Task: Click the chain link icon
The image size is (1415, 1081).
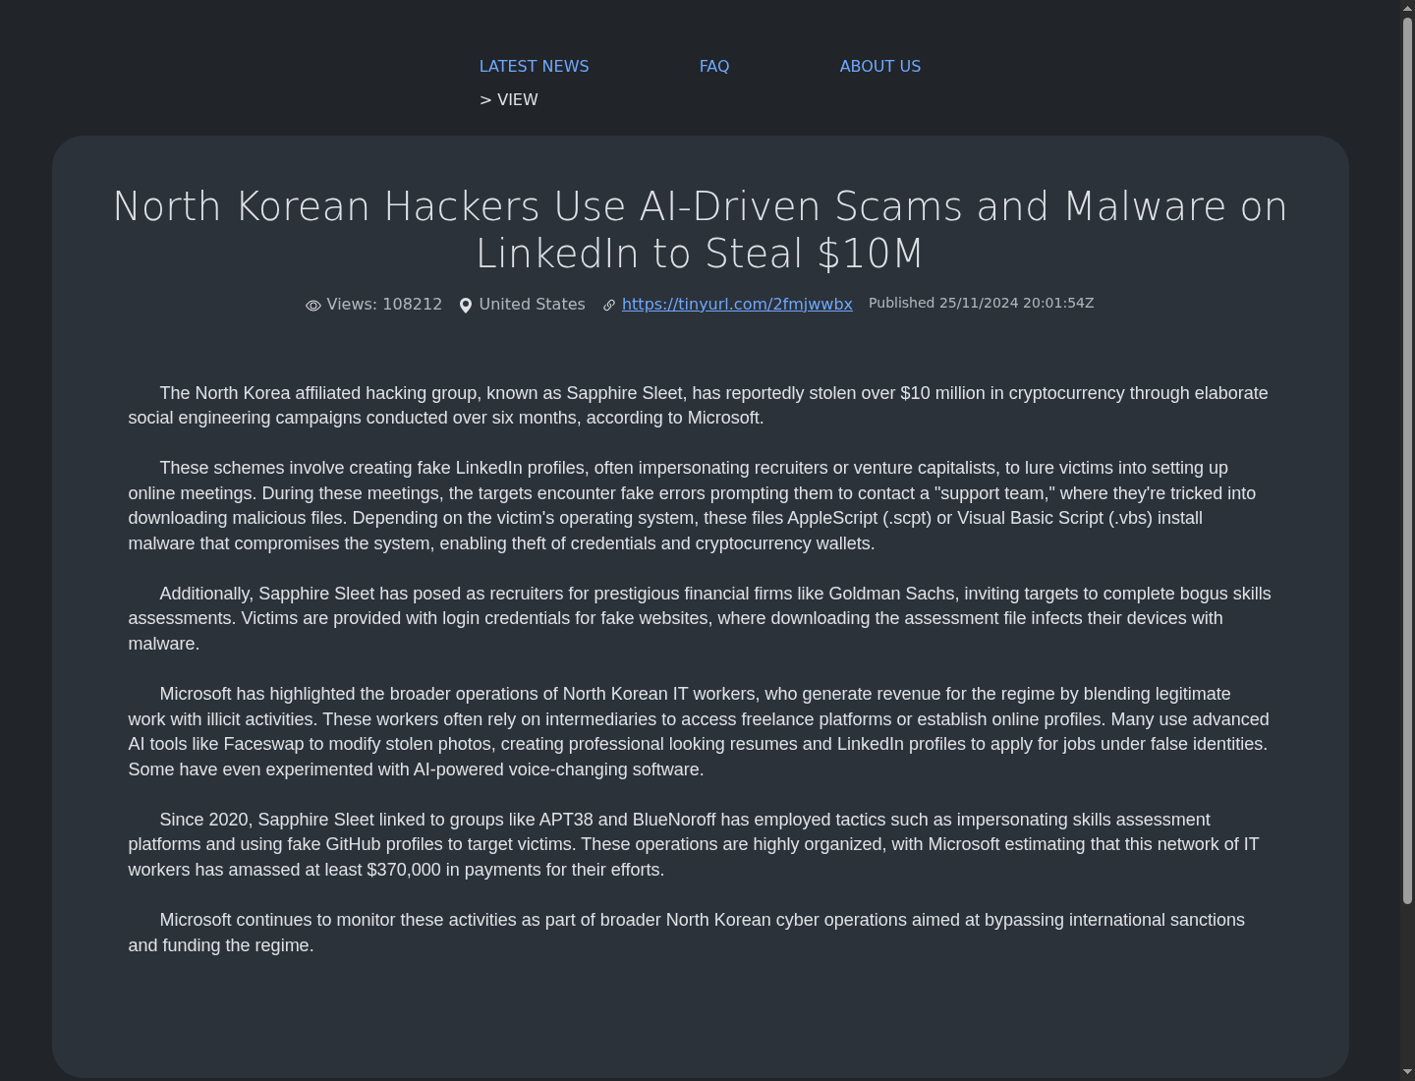Action: coord(609,306)
